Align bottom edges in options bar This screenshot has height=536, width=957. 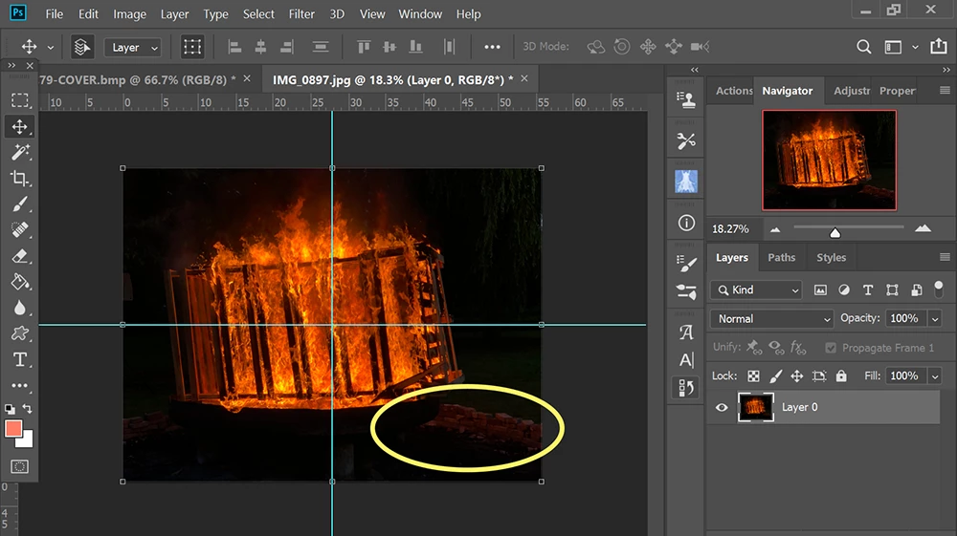point(415,47)
